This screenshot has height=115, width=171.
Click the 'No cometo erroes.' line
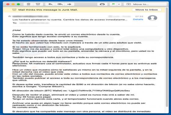coord(25,107)
